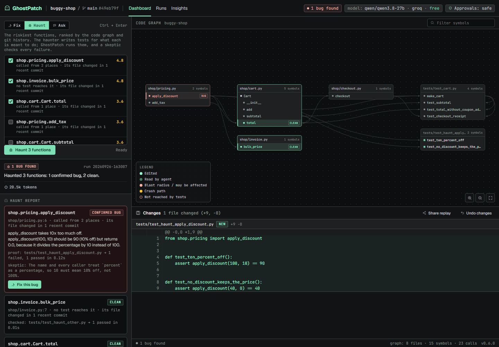Screen dimensions: 499x347
Task: Click the shop/cart.py node header
Action: click(x=269, y=88)
